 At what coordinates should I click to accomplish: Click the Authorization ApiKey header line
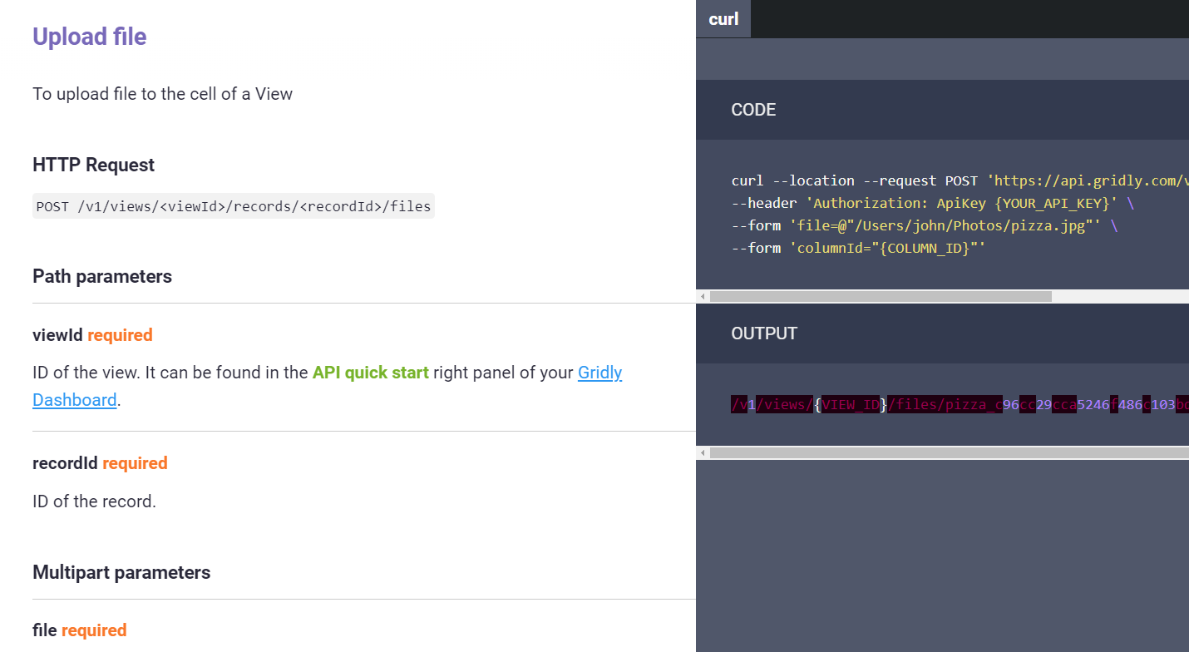(933, 203)
